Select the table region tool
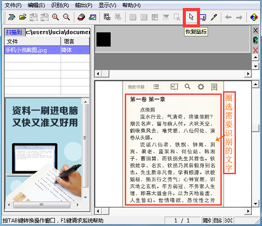This screenshot has height=226, width=262. point(155,17)
